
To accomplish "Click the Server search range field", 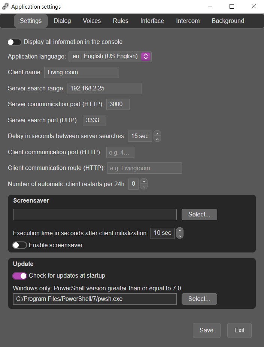I will (x=104, y=89).
